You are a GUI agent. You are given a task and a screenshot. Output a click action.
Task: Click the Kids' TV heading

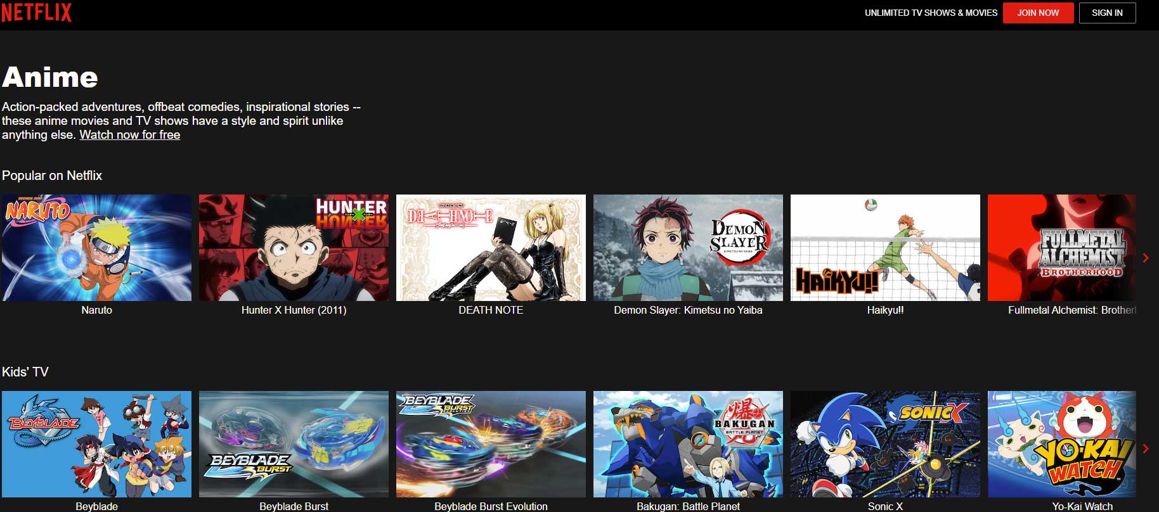(x=25, y=372)
